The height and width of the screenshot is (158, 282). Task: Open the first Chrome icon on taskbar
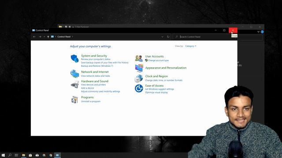[44, 155]
